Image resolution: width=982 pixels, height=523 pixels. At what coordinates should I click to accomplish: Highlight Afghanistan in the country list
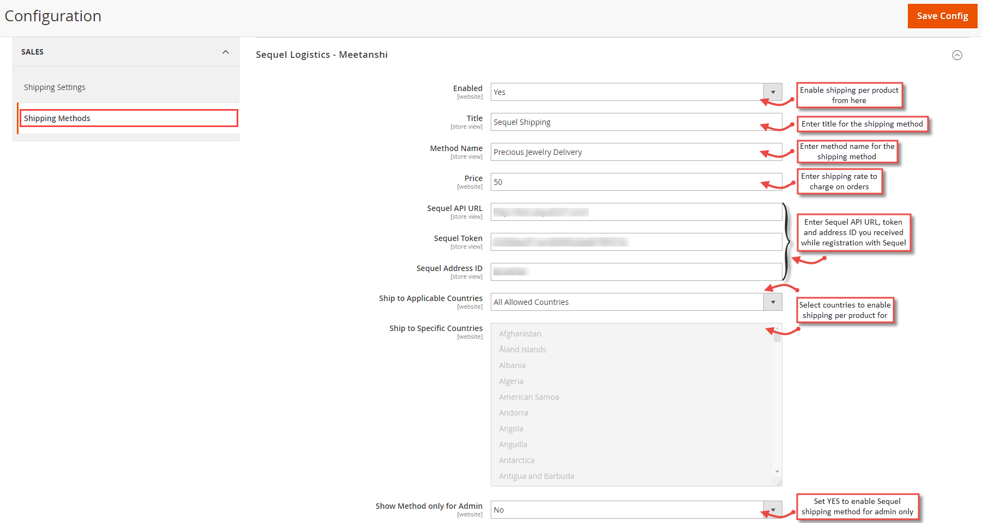coord(520,333)
